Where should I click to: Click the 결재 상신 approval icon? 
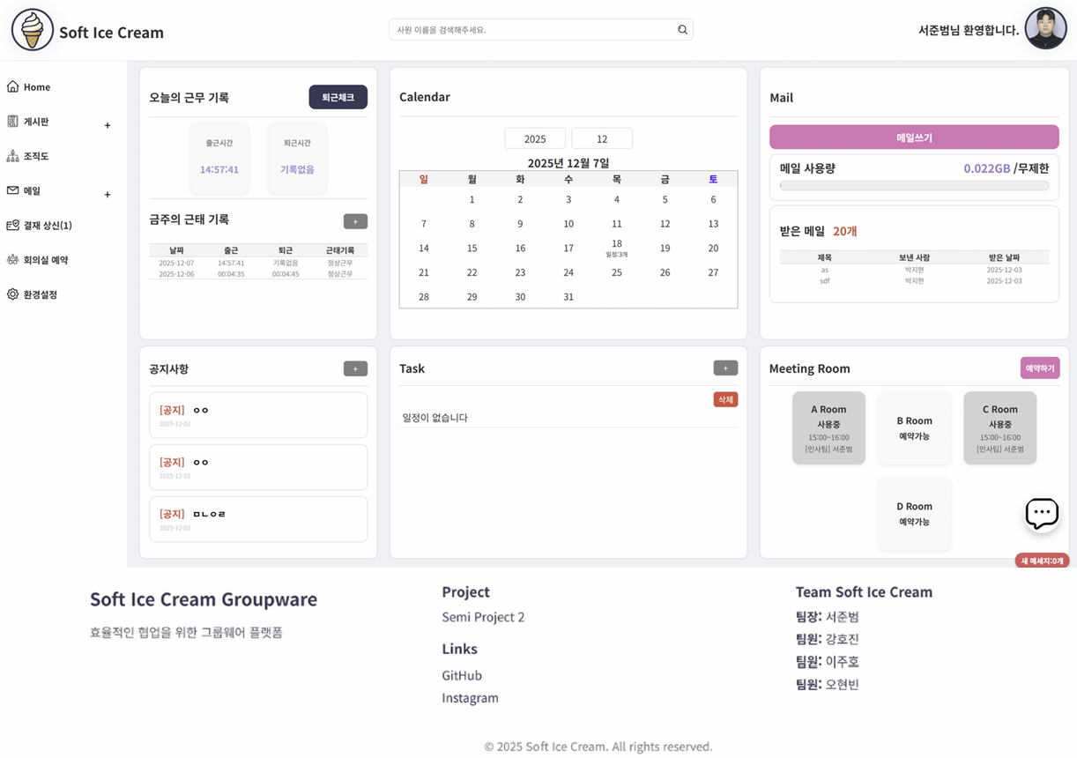pyautogui.click(x=12, y=226)
